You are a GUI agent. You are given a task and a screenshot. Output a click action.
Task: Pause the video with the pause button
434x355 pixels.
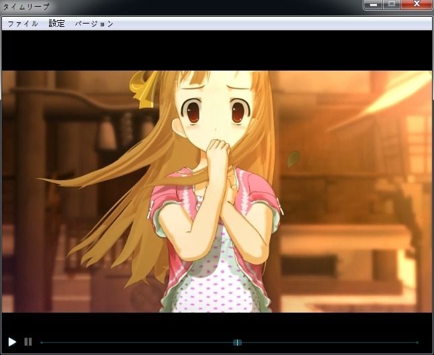point(28,342)
